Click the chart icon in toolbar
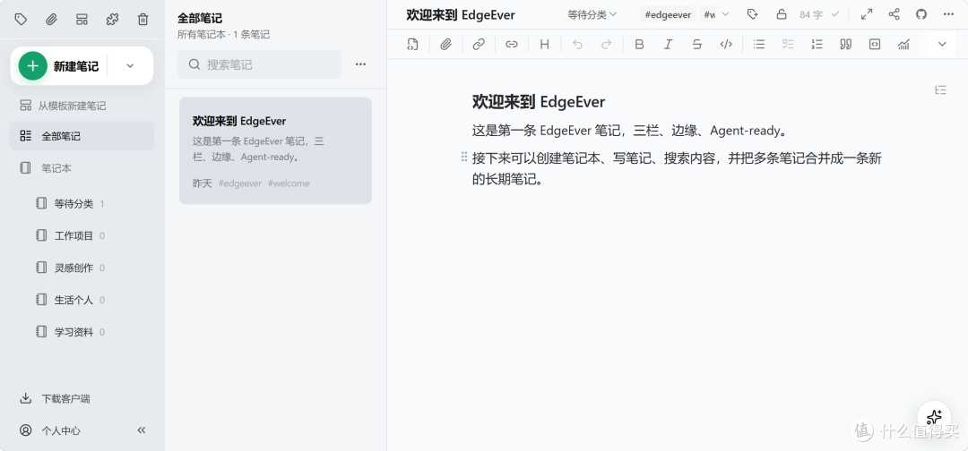This screenshot has width=968, height=451. [x=903, y=44]
